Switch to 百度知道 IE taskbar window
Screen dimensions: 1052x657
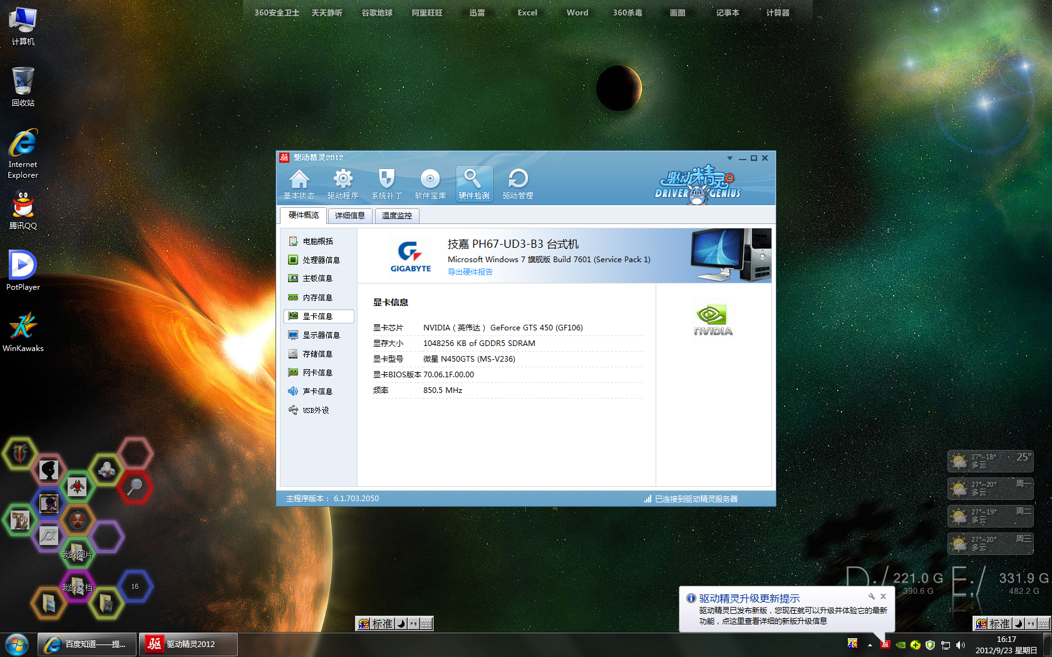87,644
